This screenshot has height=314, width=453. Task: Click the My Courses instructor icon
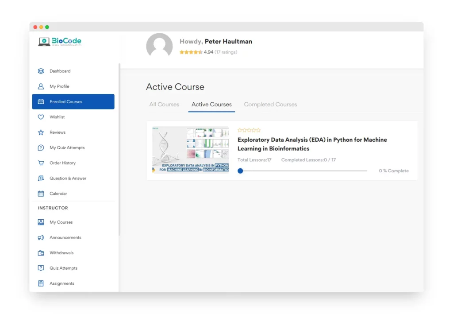point(41,222)
